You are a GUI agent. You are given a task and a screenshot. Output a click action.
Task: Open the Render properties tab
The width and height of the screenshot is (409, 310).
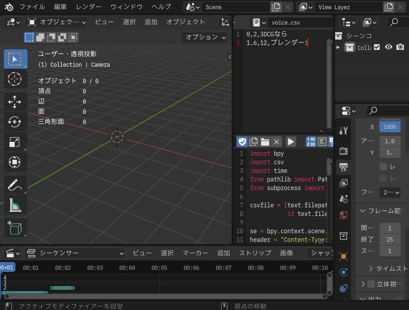[x=343, y=151]
